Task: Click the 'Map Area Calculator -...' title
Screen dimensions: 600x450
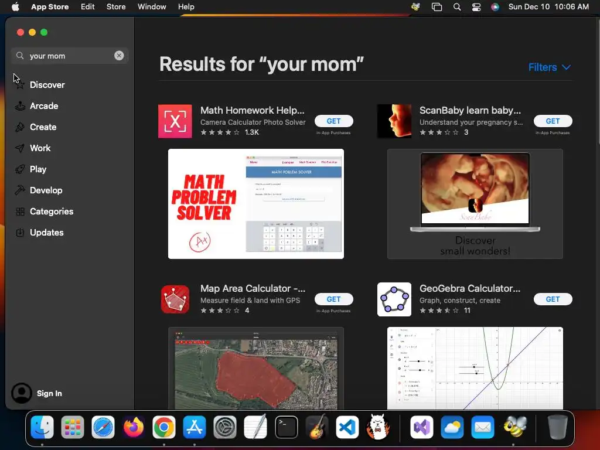Action: [253, 288]
